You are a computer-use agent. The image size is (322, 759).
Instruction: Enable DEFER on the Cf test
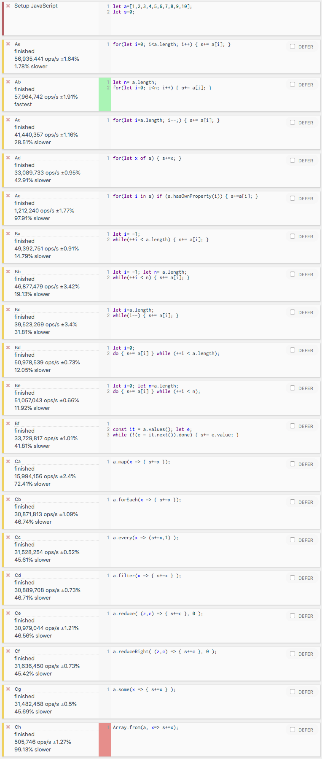(x=292, y=654)
